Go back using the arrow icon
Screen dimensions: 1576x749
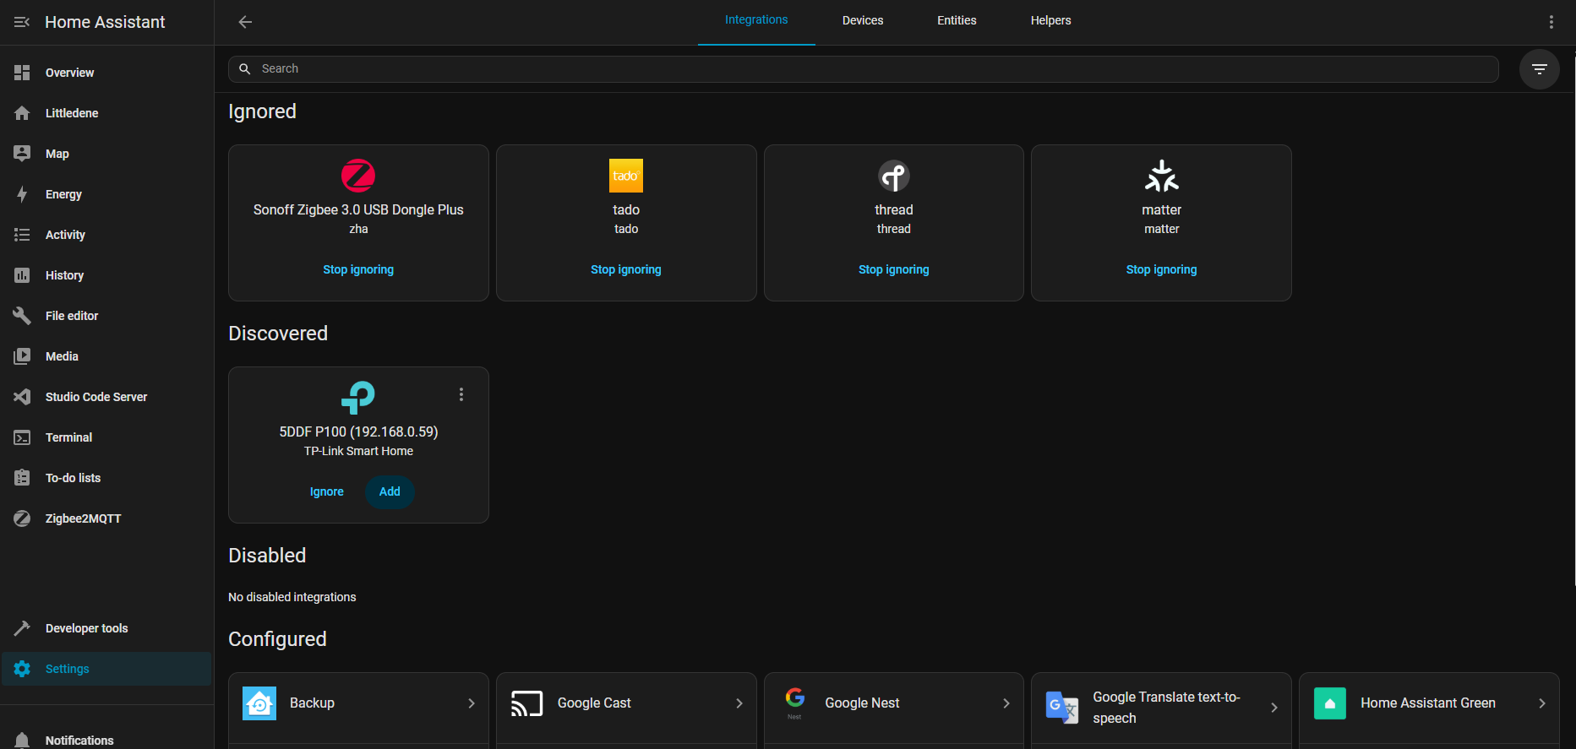[x=245, y=22]
